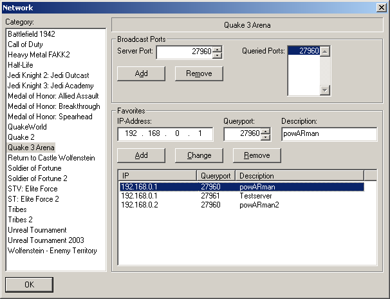Select favorite row Testserver
This screenshot has height=299, width=390.
tap(241, 196)
